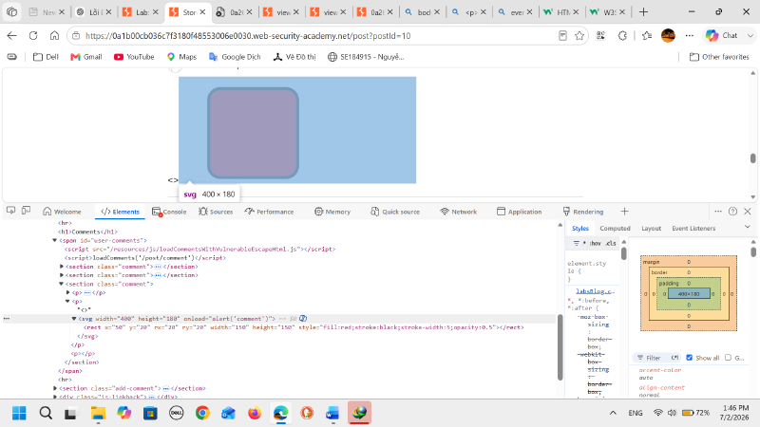Open Windows taskbar Search

pyautogui.click(x=46, y=413)
